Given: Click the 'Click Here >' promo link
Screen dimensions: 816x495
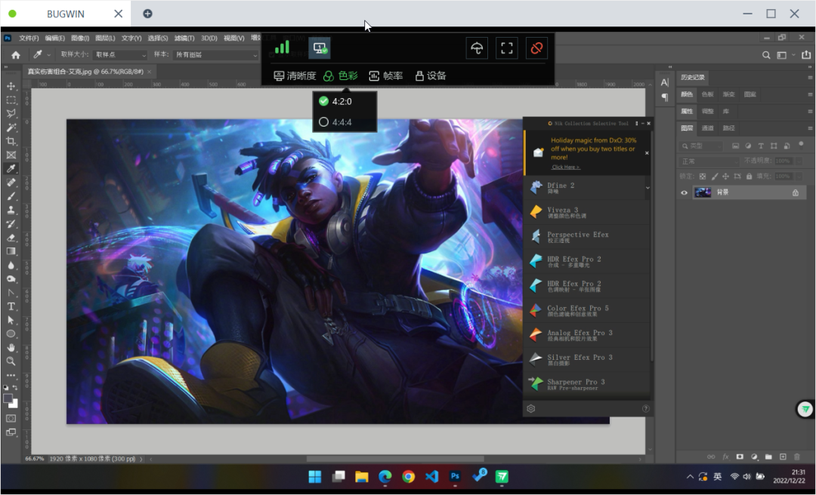Looking at the screenshot, I should click(566, 167).
